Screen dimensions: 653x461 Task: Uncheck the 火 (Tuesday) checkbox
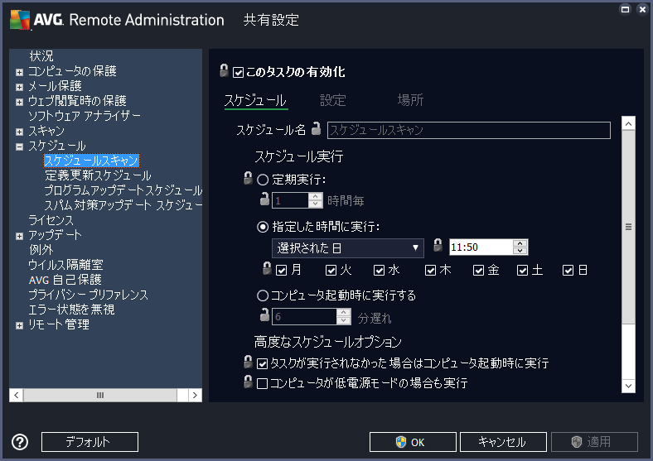[331, 271]
